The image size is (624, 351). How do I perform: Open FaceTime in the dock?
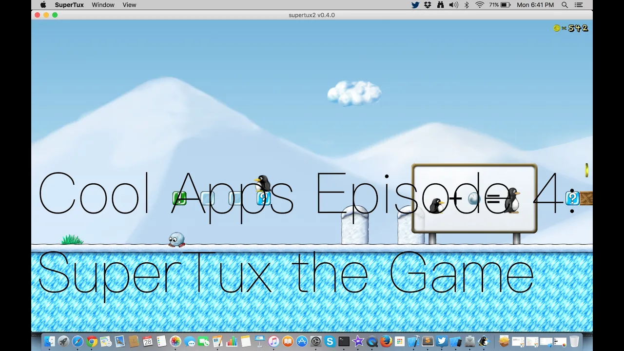coord(203,341)
